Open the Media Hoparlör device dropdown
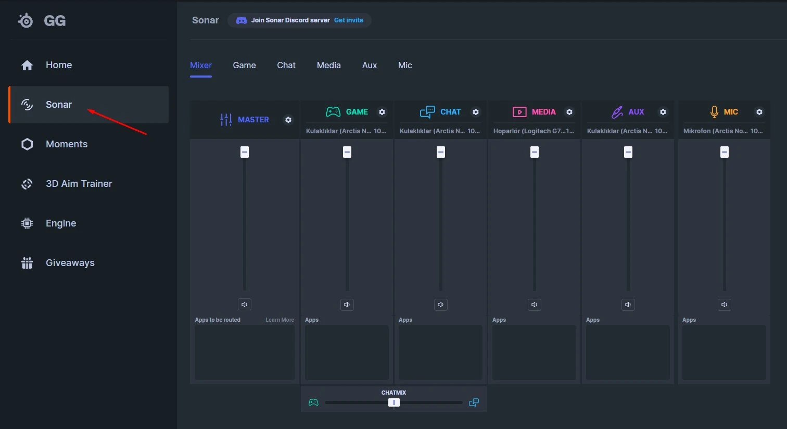The image size is (787, 429). point(534,131)
